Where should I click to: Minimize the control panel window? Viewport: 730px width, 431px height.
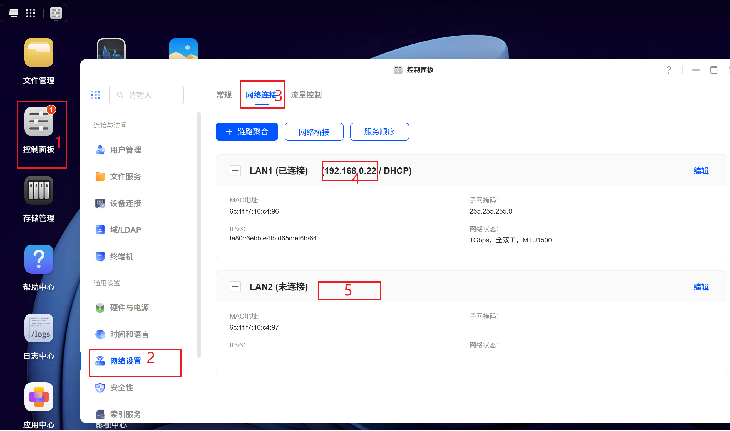coord(696,70)
